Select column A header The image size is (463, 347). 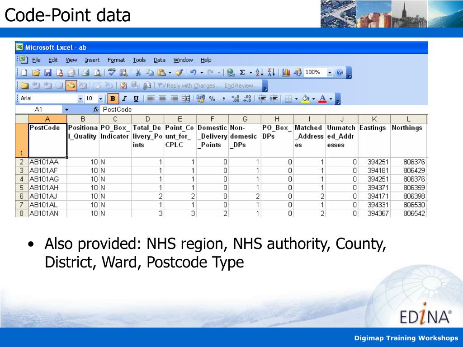click(47, 119)
